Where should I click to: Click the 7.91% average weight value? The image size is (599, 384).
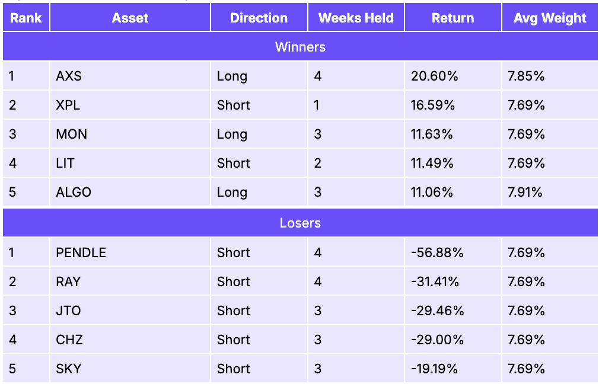coord(525,192)
